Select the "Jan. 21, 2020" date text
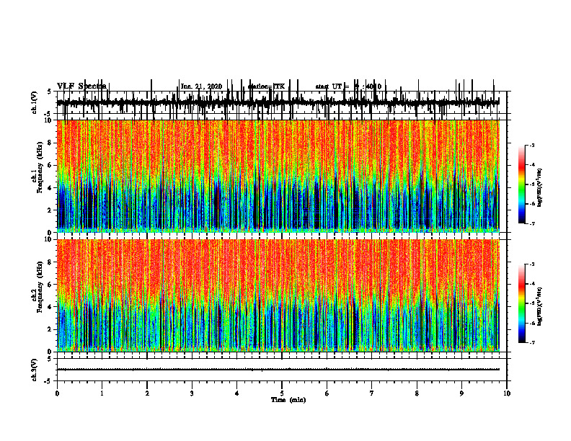Screen dimensions: 571x441 (201, 86)
